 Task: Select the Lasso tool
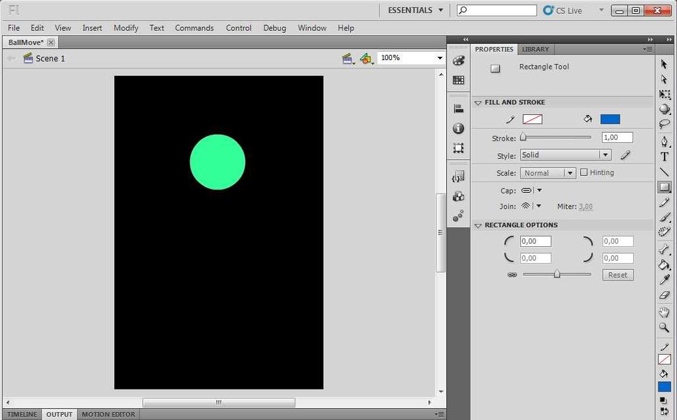click(664, 124)
